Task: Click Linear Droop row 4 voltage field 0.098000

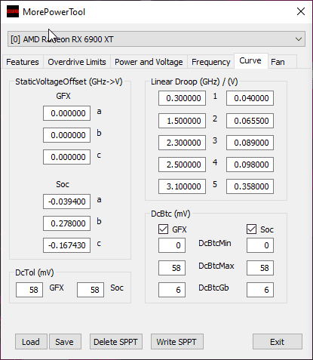Action: (x=250, y=165)
